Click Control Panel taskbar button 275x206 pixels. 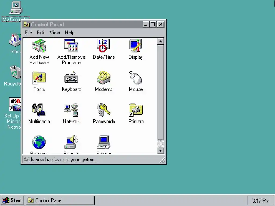60,200
